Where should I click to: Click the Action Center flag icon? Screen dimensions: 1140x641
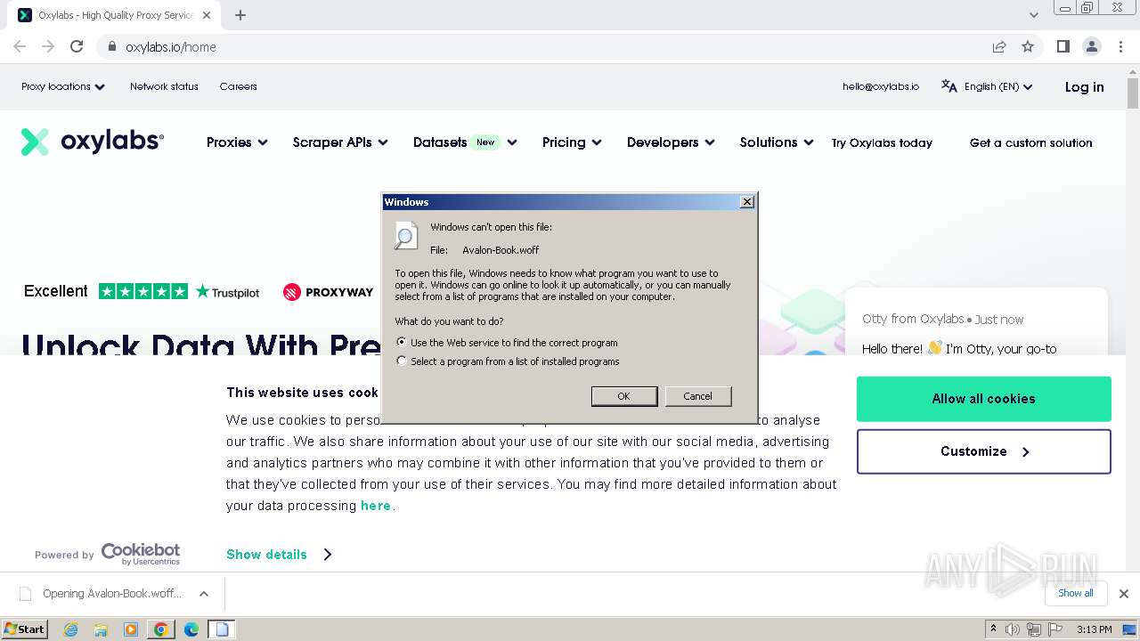[x=1054, y=629]
